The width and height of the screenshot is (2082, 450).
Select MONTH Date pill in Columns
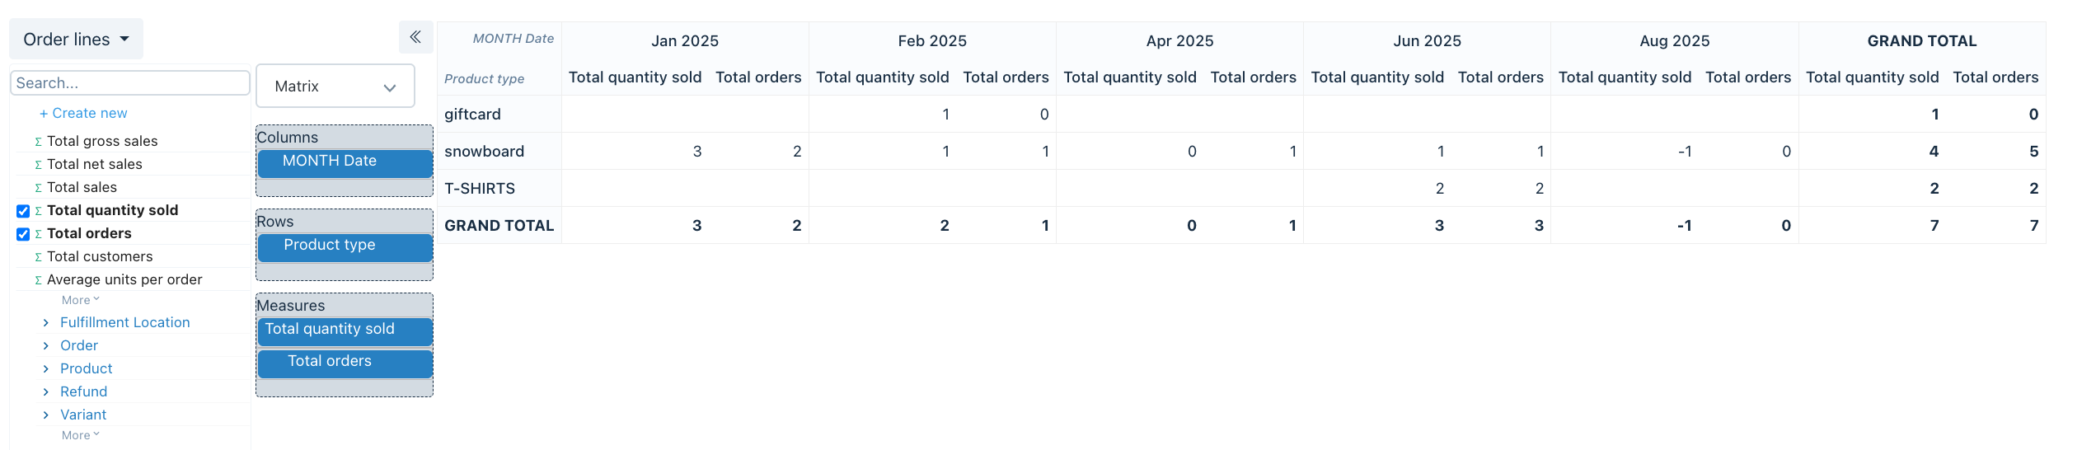345,162
